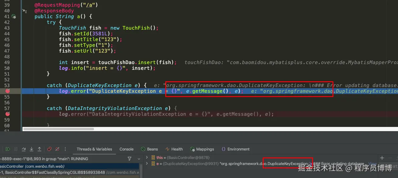Toggle the breakpoint on line 58
The image size is (398, 178).
(8, 114)
